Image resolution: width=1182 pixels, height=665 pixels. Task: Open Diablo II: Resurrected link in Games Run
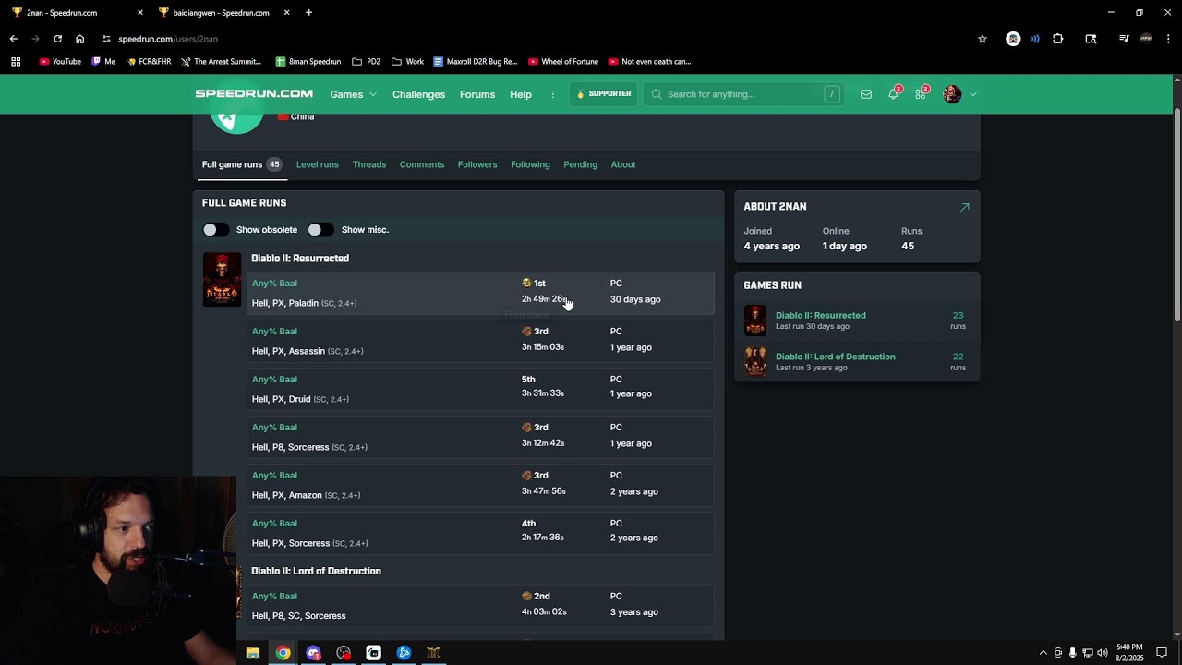[x=821, y=316]
